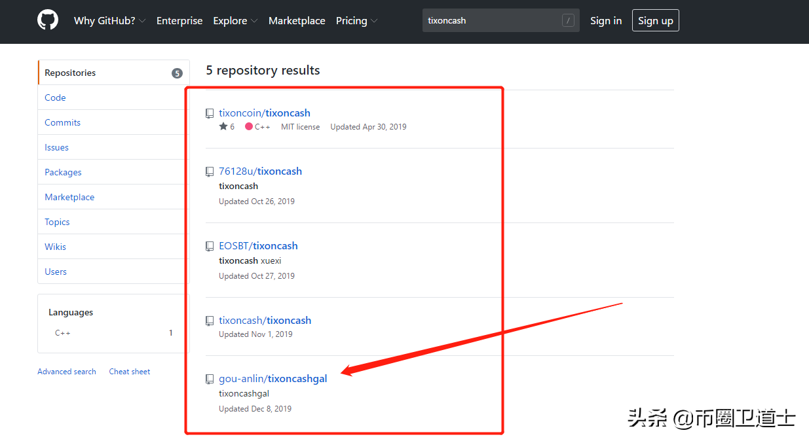Click the Languages section heading
Viewport: 809px width, 441px height.
71,313
